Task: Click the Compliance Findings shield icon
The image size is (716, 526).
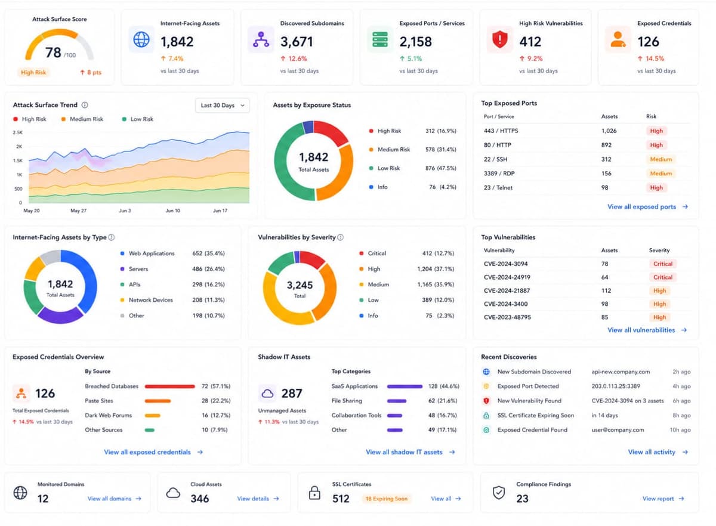Action: 499,493
